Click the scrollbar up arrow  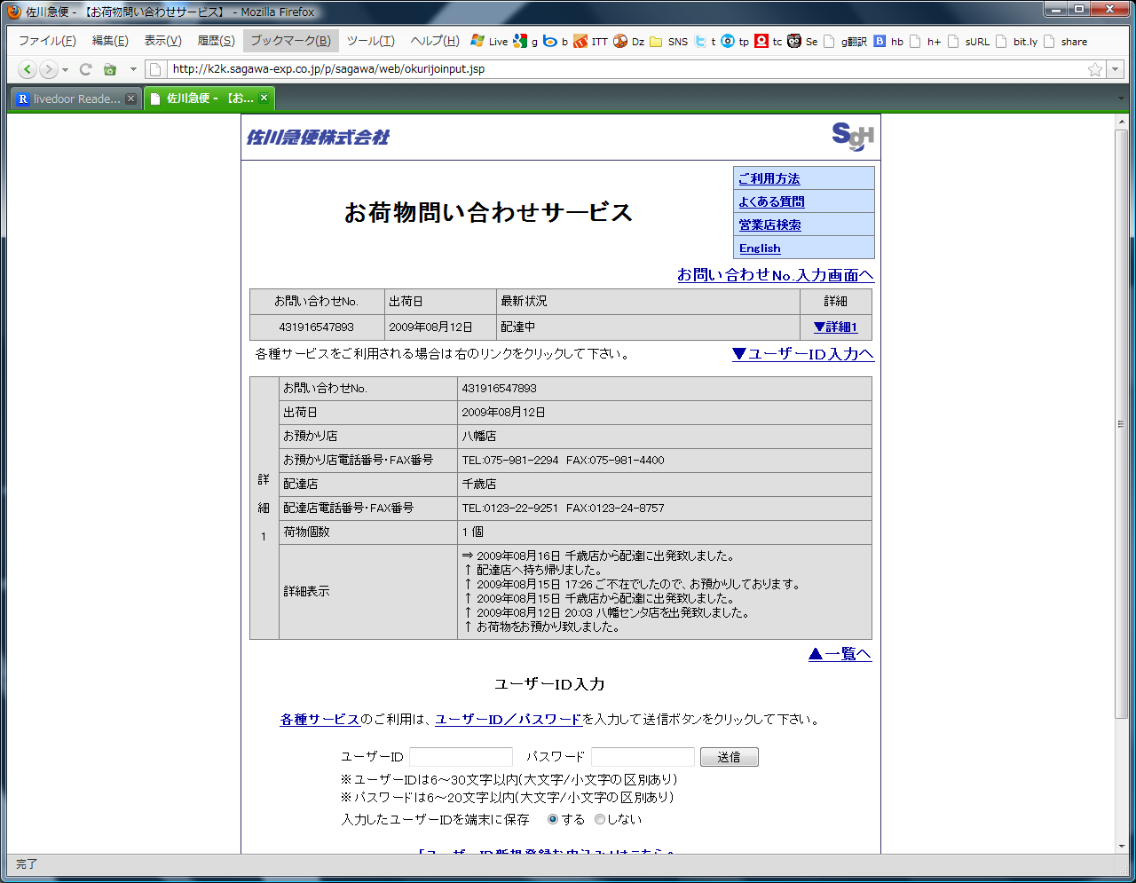[x=1122, y=122]
